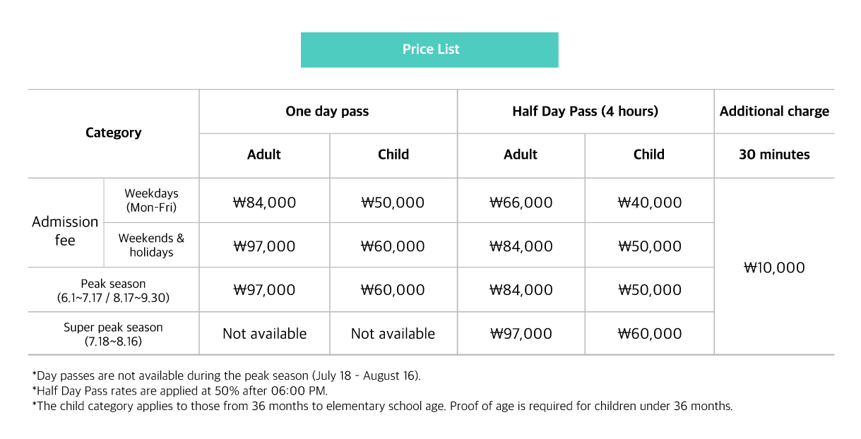Select the Category header cell

tap(114, 133)
